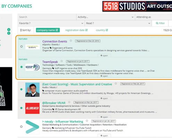This screenshot has height=139, width=172.
Task: Open the TeamSpeak company link
Action: coord(50,62)
